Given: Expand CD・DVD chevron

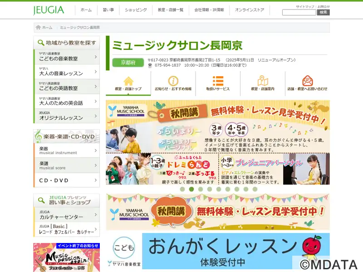Looking at the screenshot, I should tap(96, 180).
